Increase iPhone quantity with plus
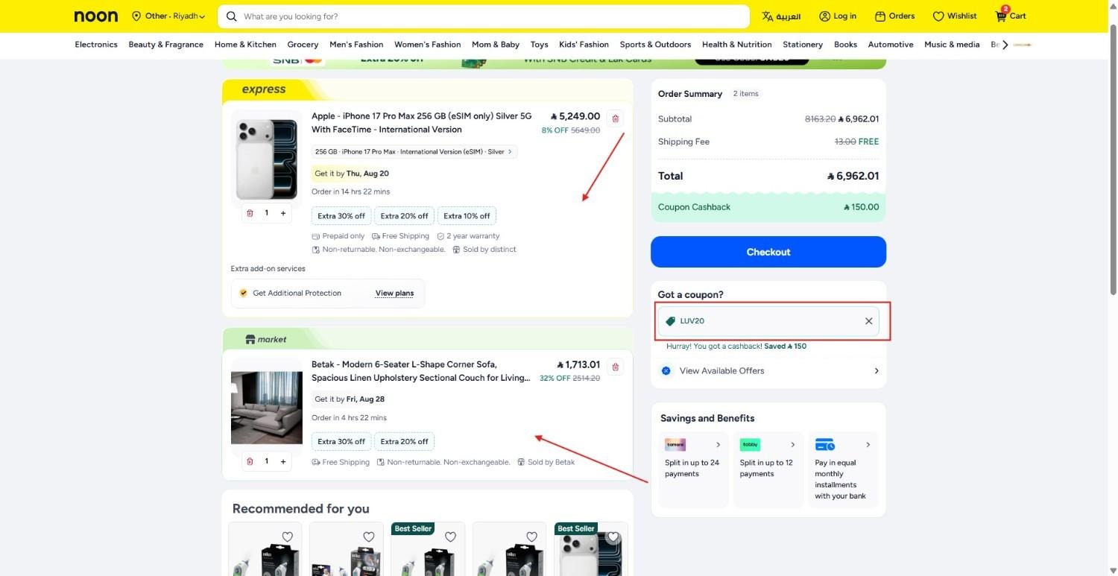The image size is (1118, 576). 283,213
